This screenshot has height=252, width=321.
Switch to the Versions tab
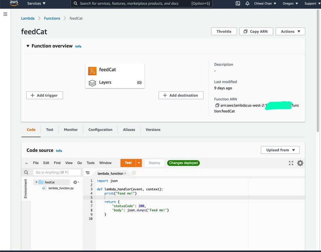pyautogui.click(x=153, y=130)
